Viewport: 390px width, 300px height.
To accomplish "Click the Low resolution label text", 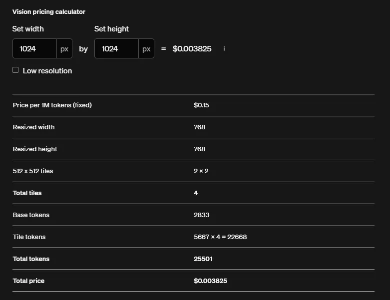I will 47,71.
